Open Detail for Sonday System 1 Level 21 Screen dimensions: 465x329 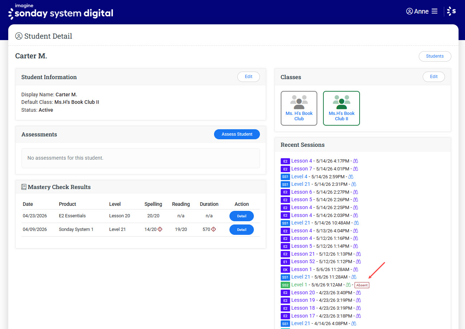tap(242, 229)
